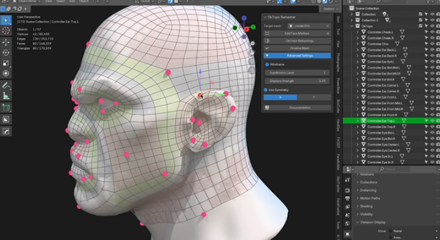
Task: Click the selectable arrow for Controller.Cheek.L
Action: (x=426, y=32)
